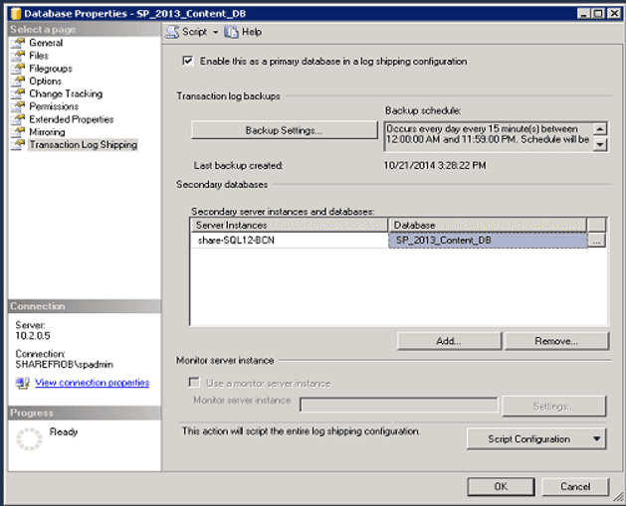Screen dimensions: 626x506
Task: Click the Mirroring page icon
Action: click(18, 132)
